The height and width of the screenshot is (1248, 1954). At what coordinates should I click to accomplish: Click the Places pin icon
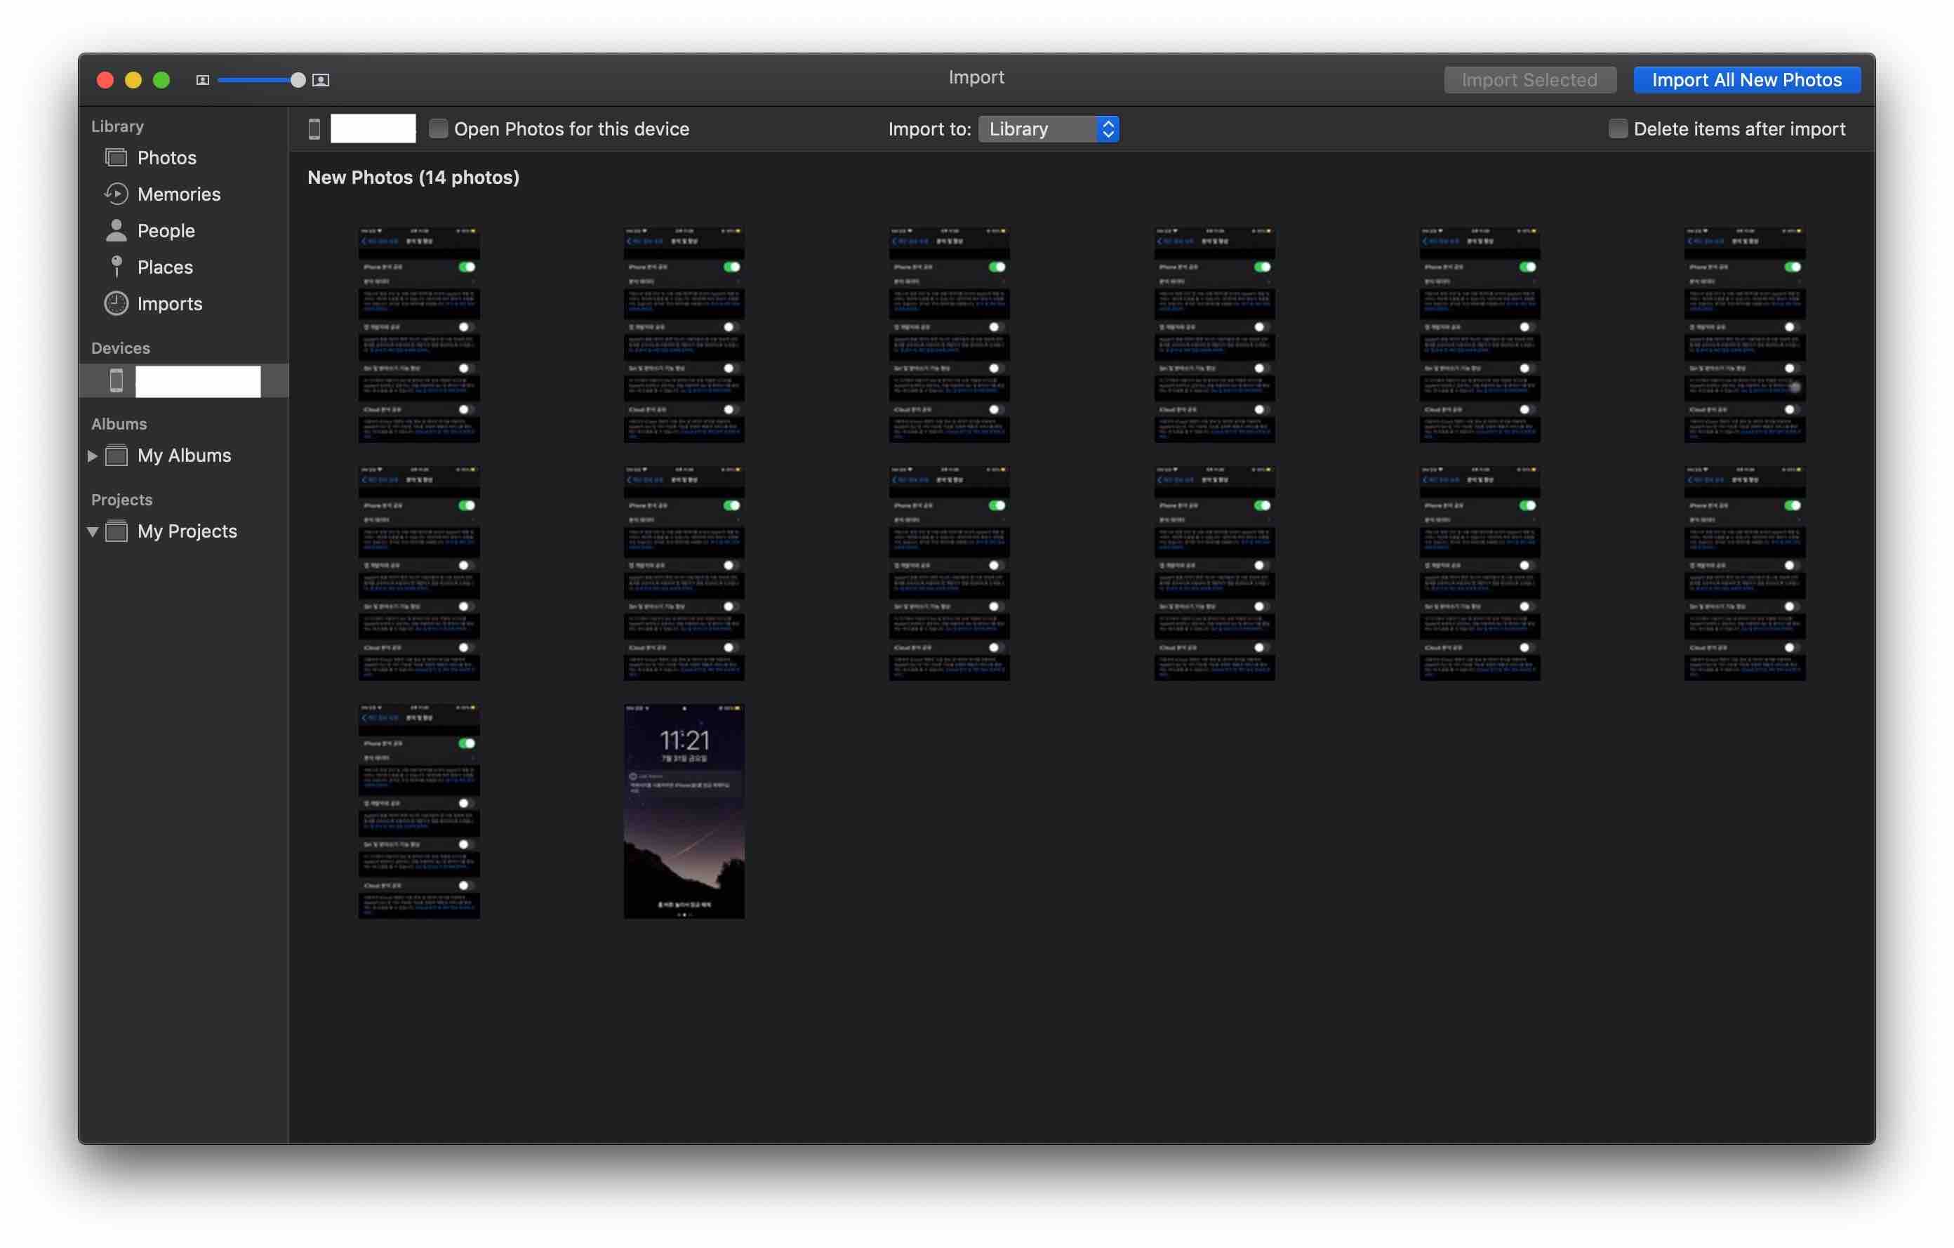coord(116,267)
